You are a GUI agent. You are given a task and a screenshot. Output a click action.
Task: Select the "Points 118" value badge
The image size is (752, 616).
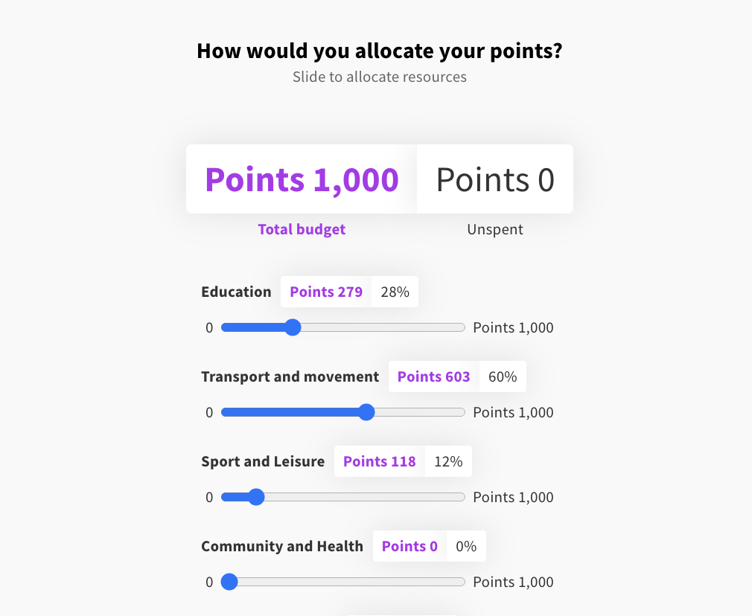click(x=379, y=461)
